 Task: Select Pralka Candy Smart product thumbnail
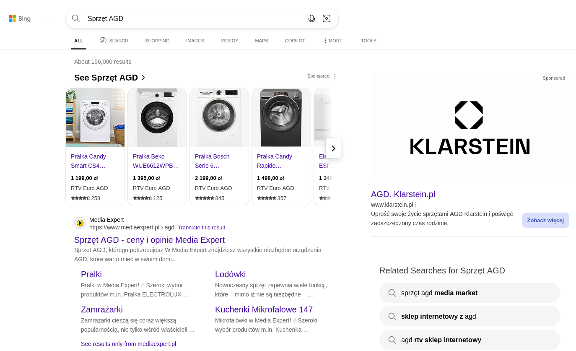(x=95, y=117)
